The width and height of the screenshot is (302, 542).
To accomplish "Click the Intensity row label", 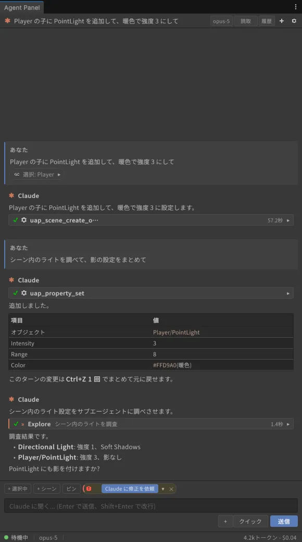I will (22, 343).
